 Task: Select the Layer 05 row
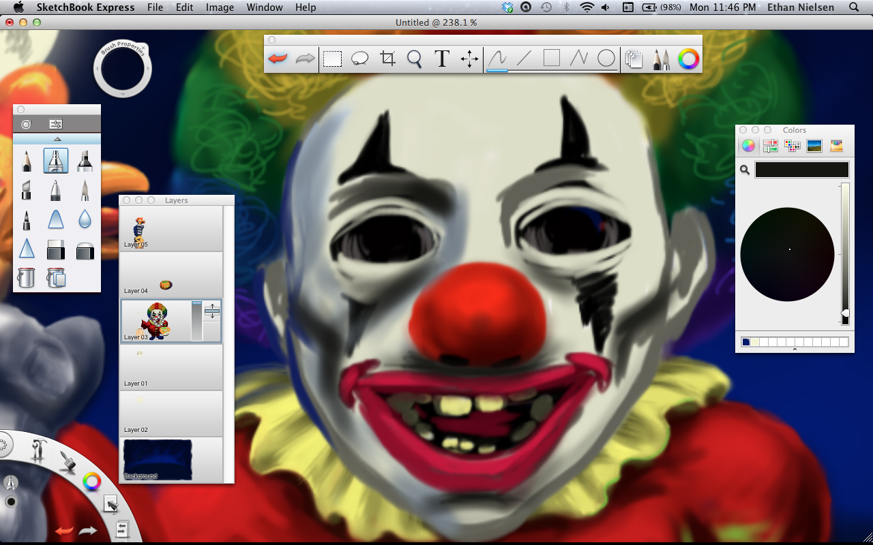(172, 229)
